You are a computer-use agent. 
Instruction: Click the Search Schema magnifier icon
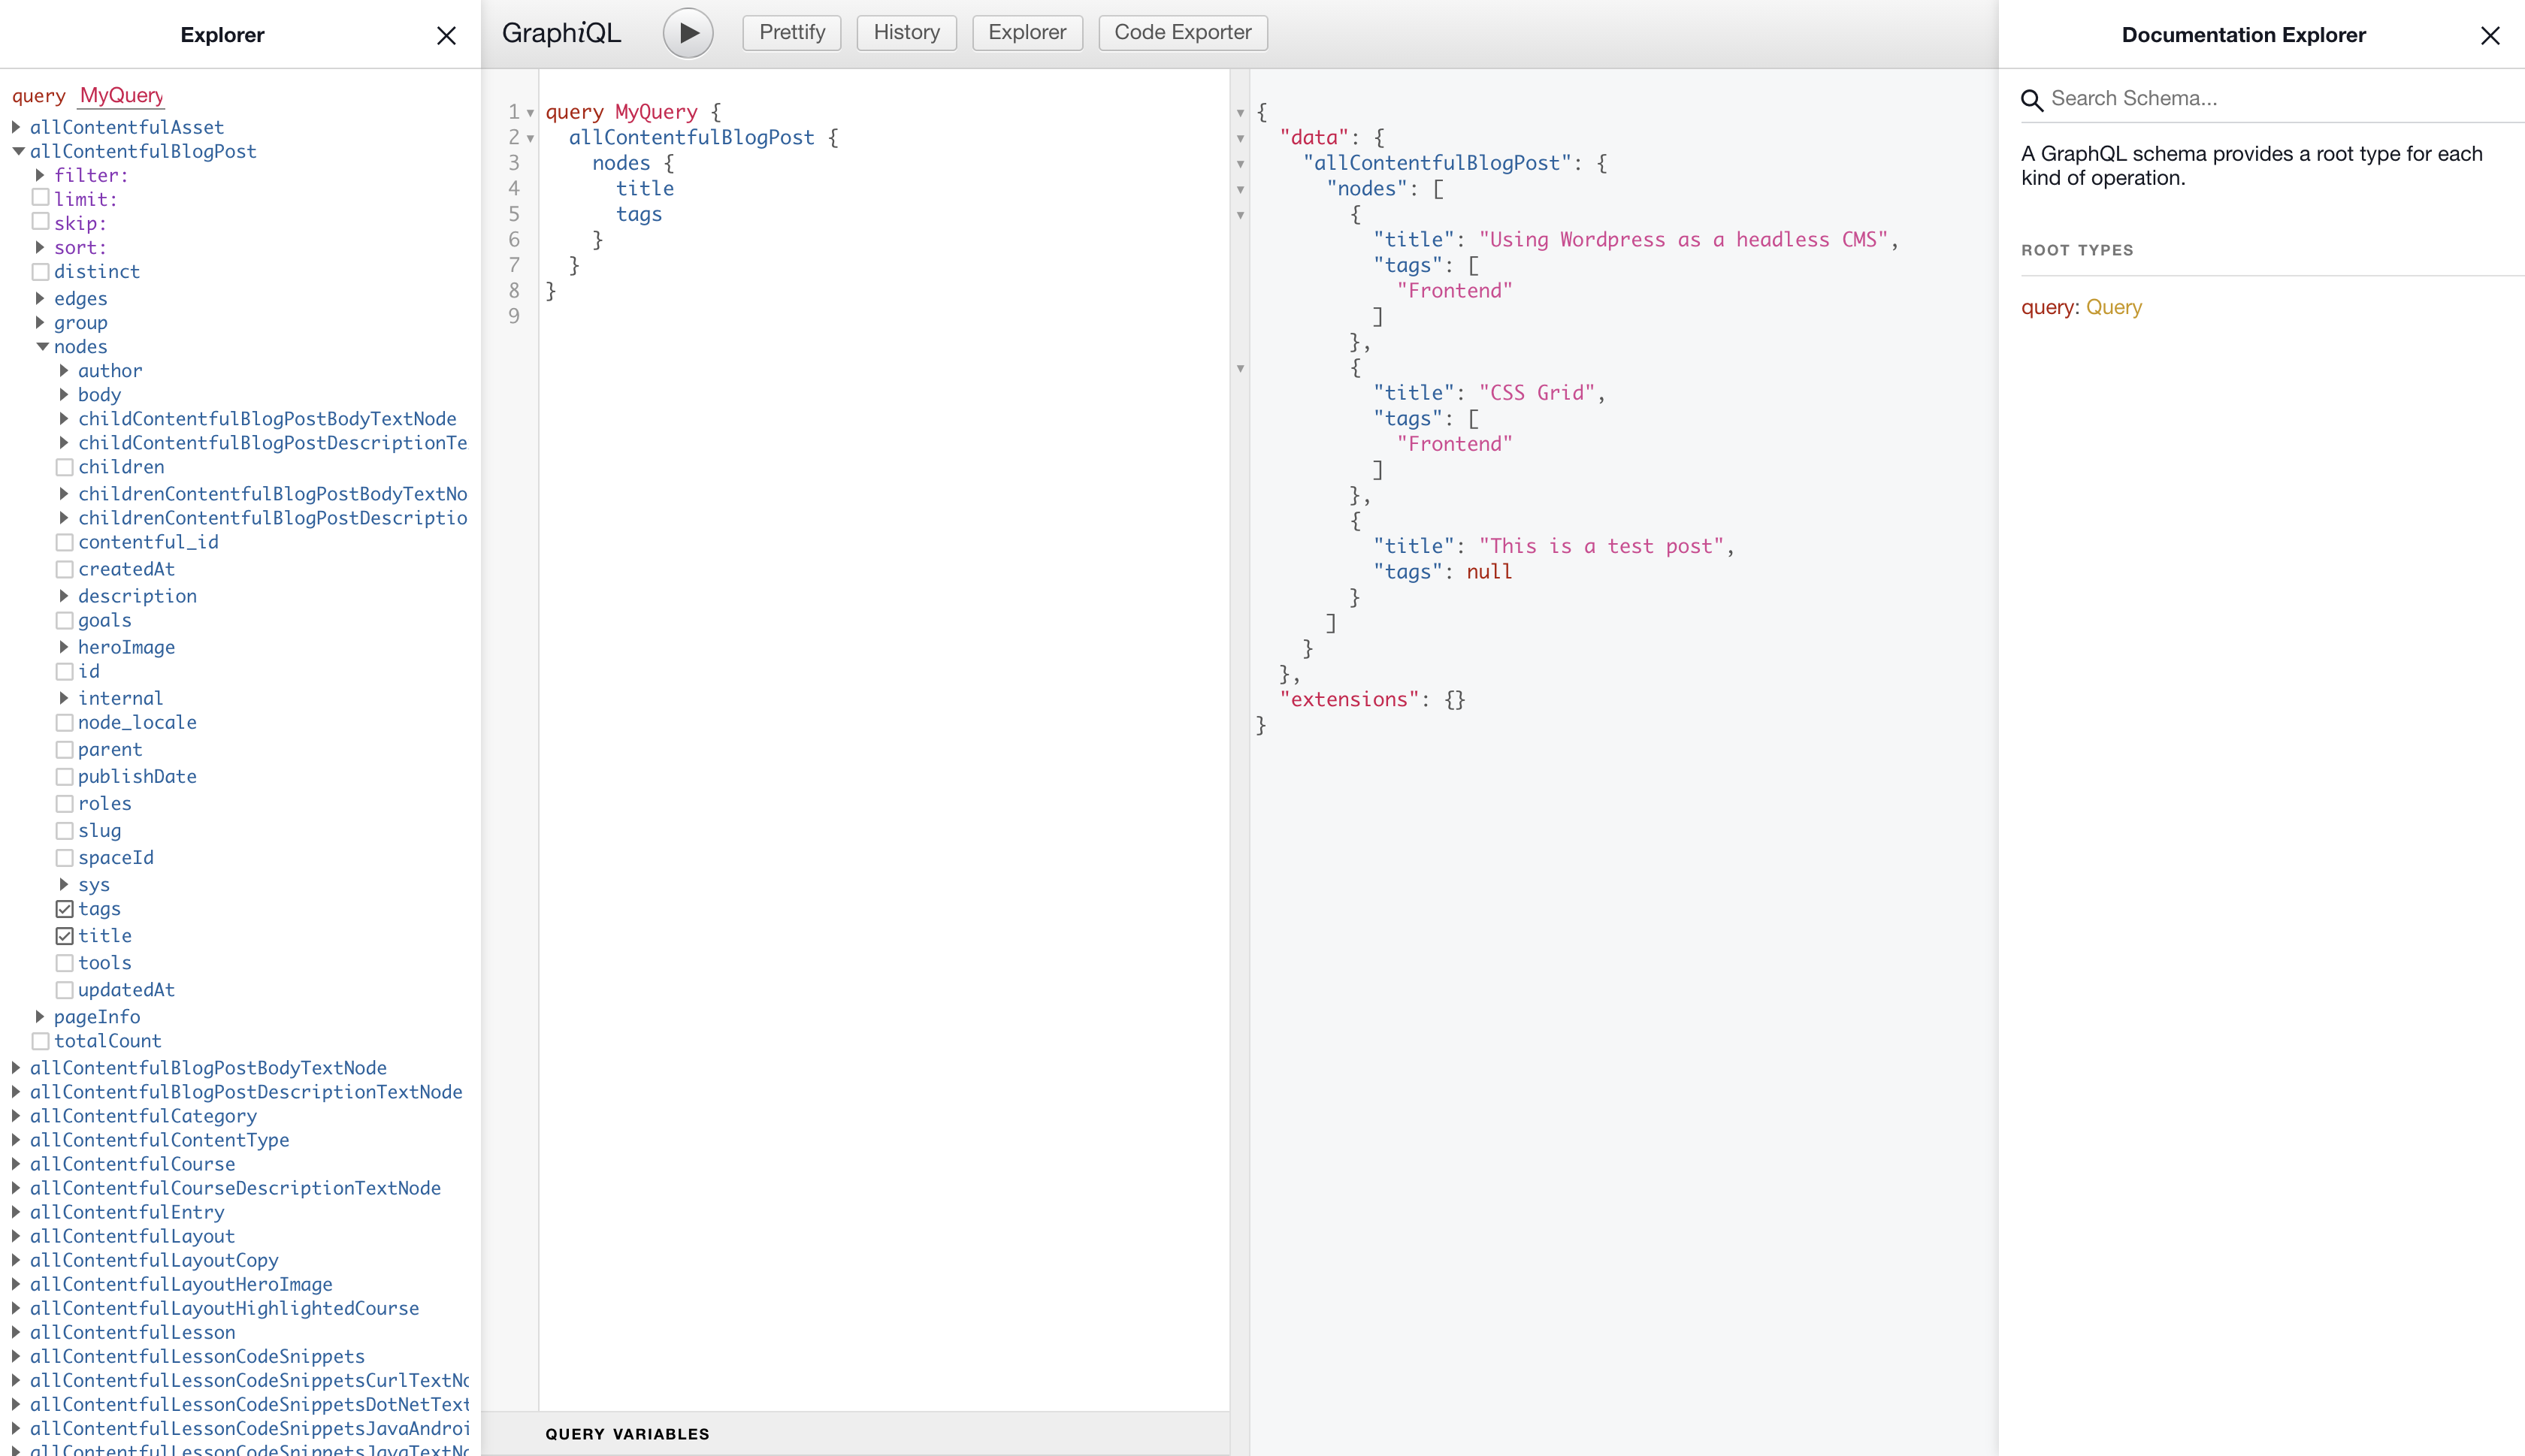[x=2031, y=100]
